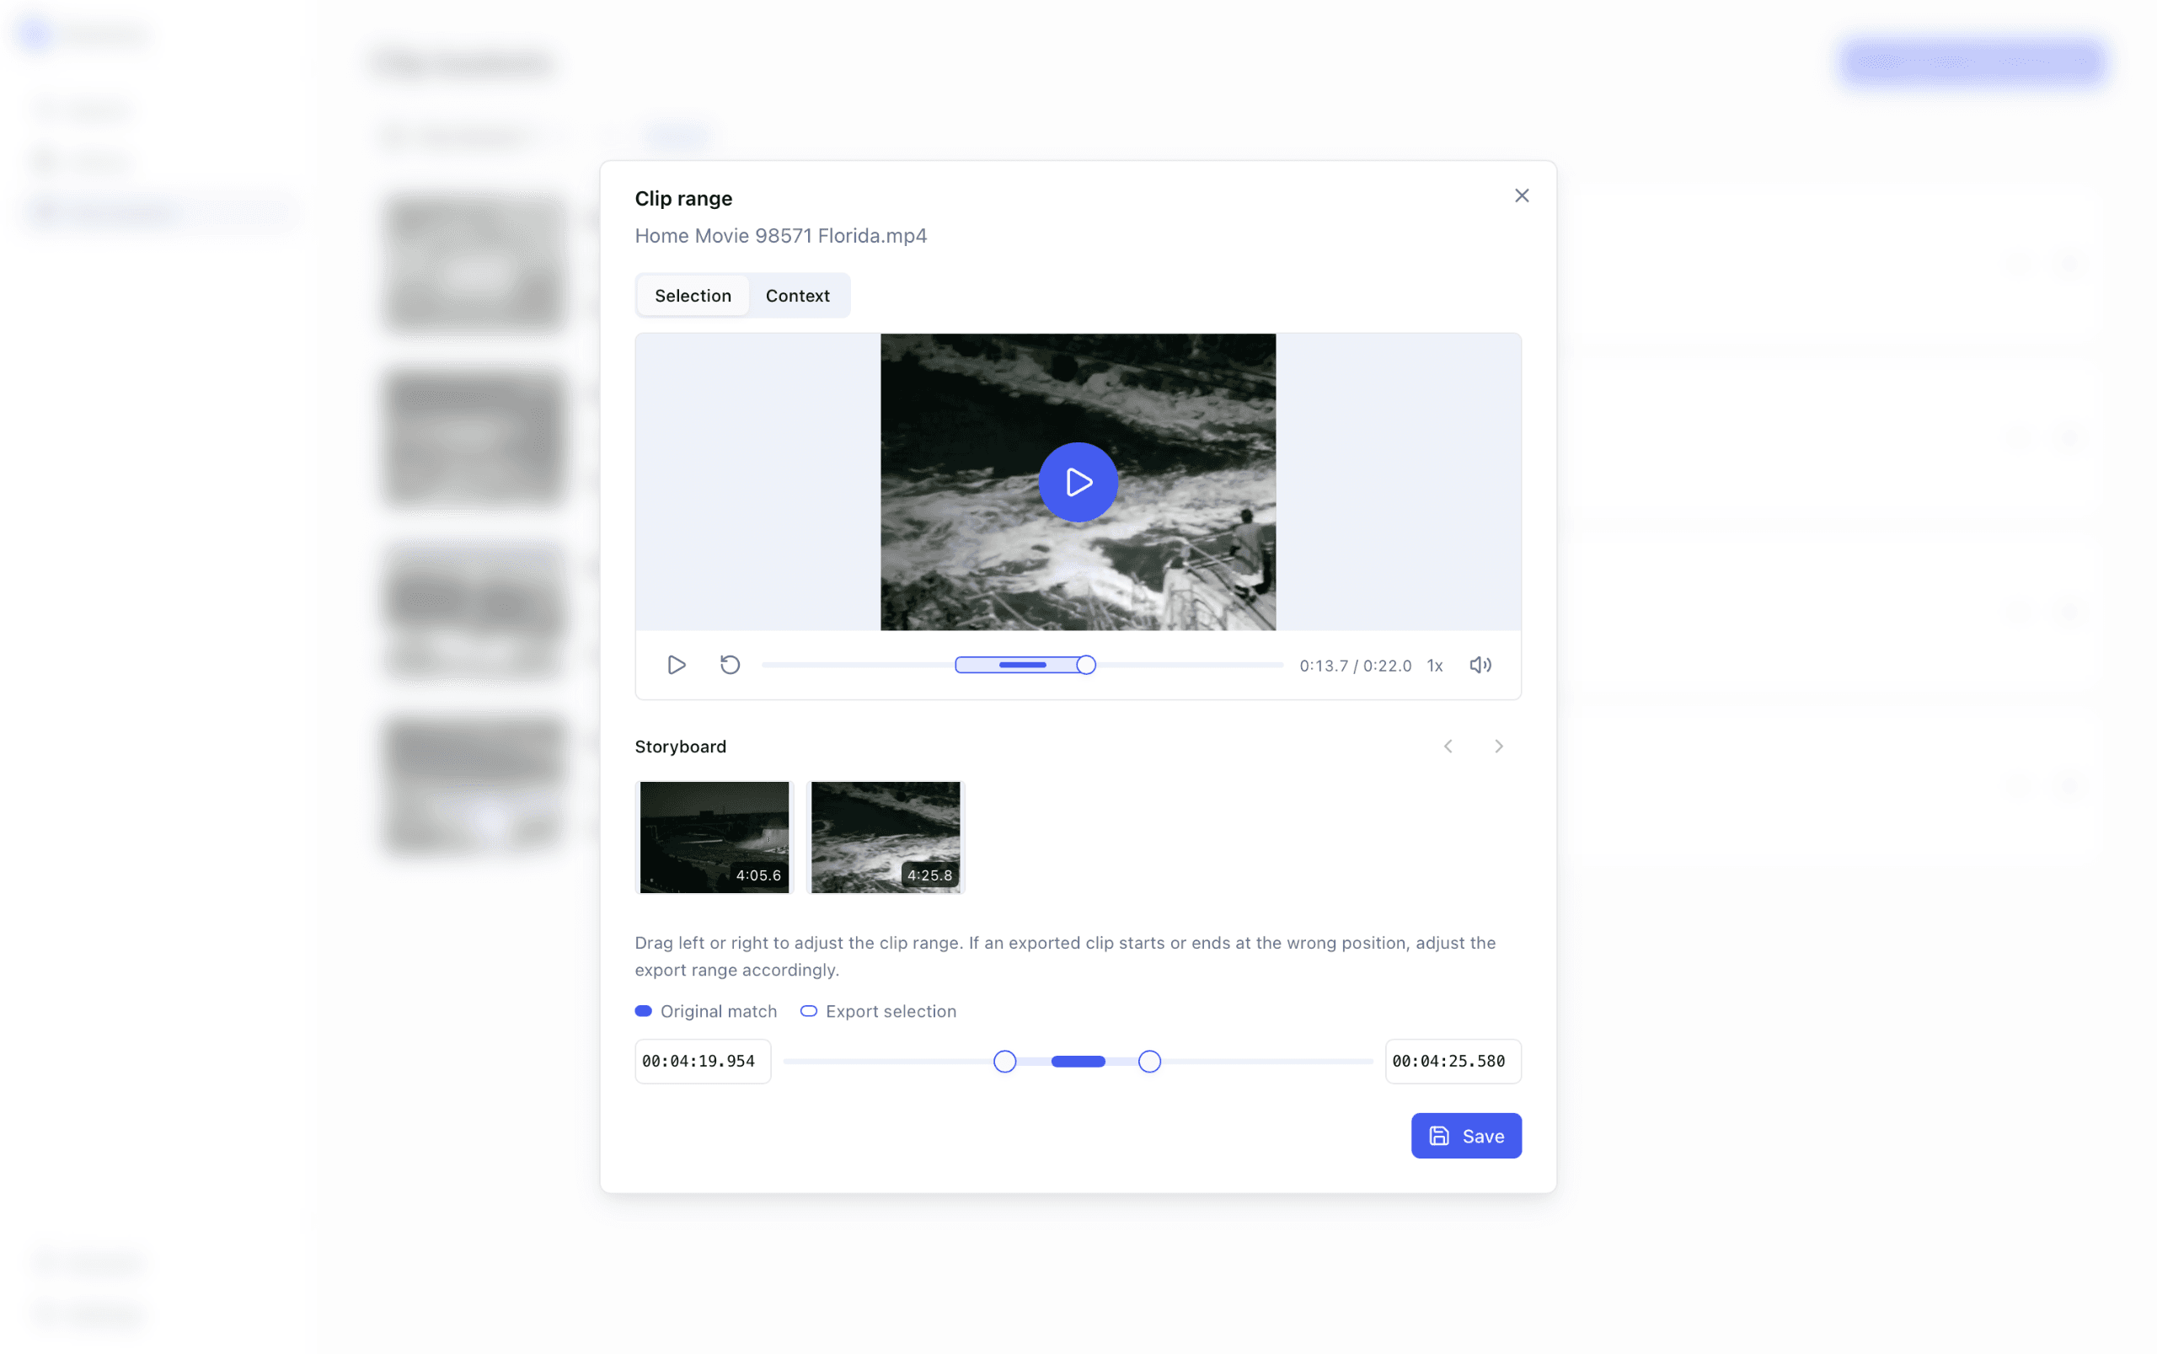Screen dimensions: 2157x1354
Task: Select the storyboard thumbnail at 4:05.6
Action: pyautogui.click(x=714, y=837)
